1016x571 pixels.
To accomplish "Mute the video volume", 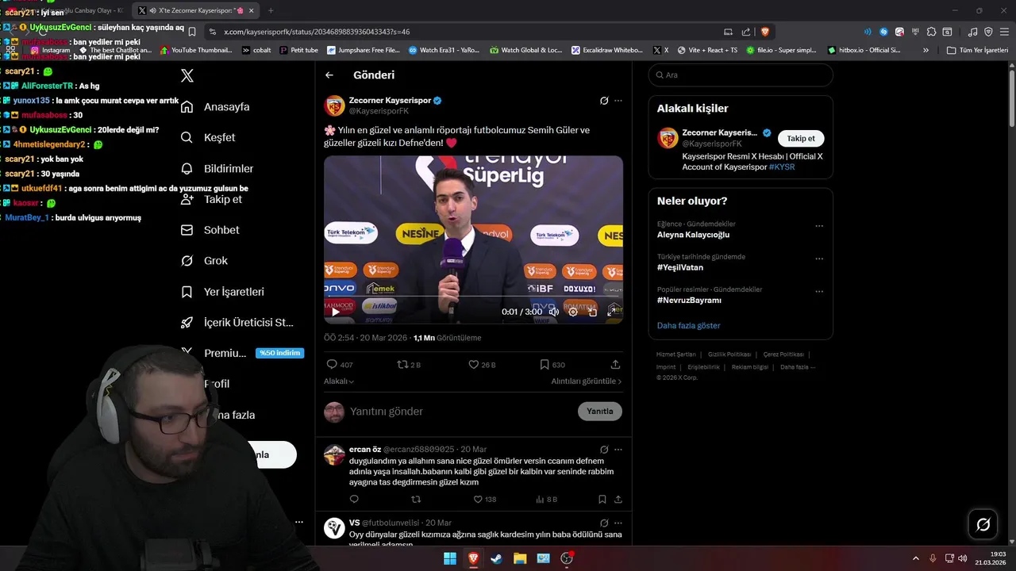I will pos(554,312).
